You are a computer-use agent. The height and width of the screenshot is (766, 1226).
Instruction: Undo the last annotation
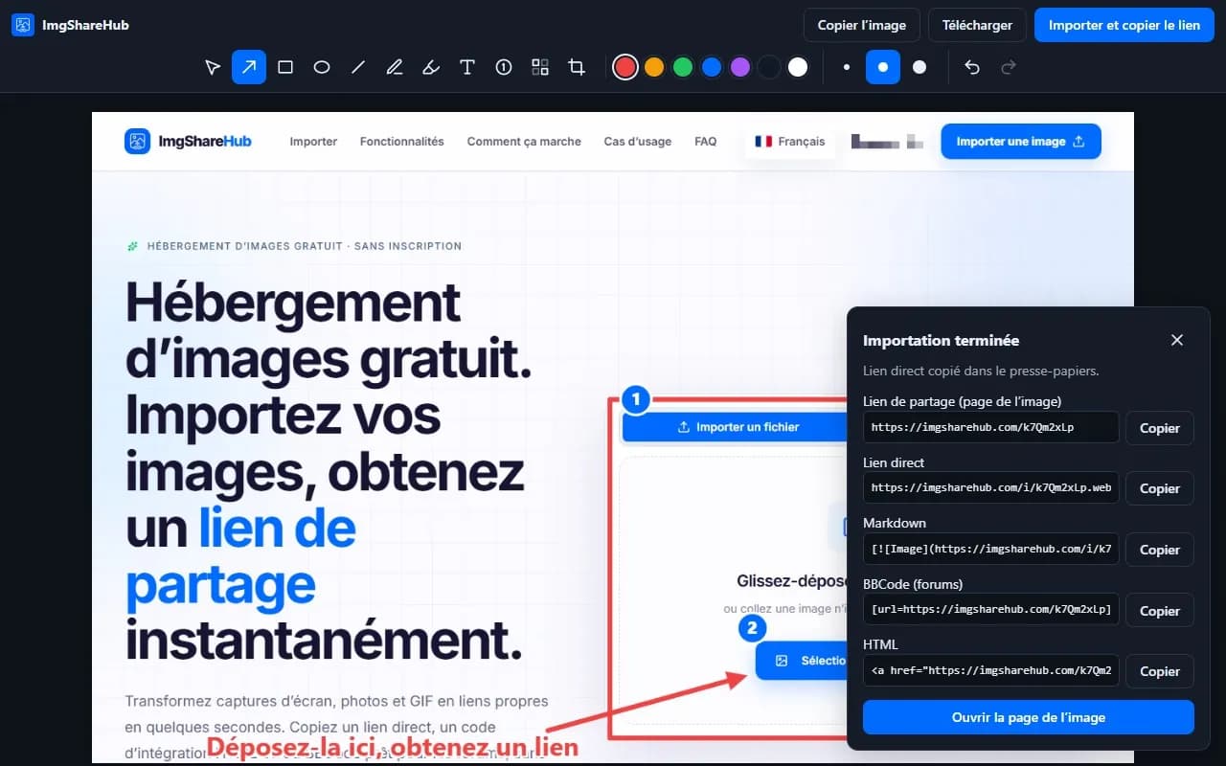[972, 67]
